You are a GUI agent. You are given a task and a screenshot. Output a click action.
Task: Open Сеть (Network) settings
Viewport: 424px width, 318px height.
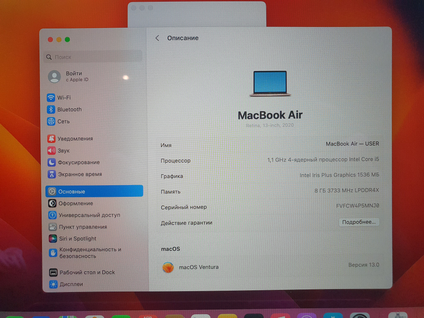coord(52,121)
